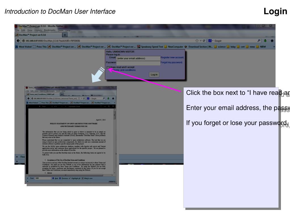Open the Press This bookmarklet in DocMan window
The width and height of the screenshot is (290, 217).
[40, 47]
